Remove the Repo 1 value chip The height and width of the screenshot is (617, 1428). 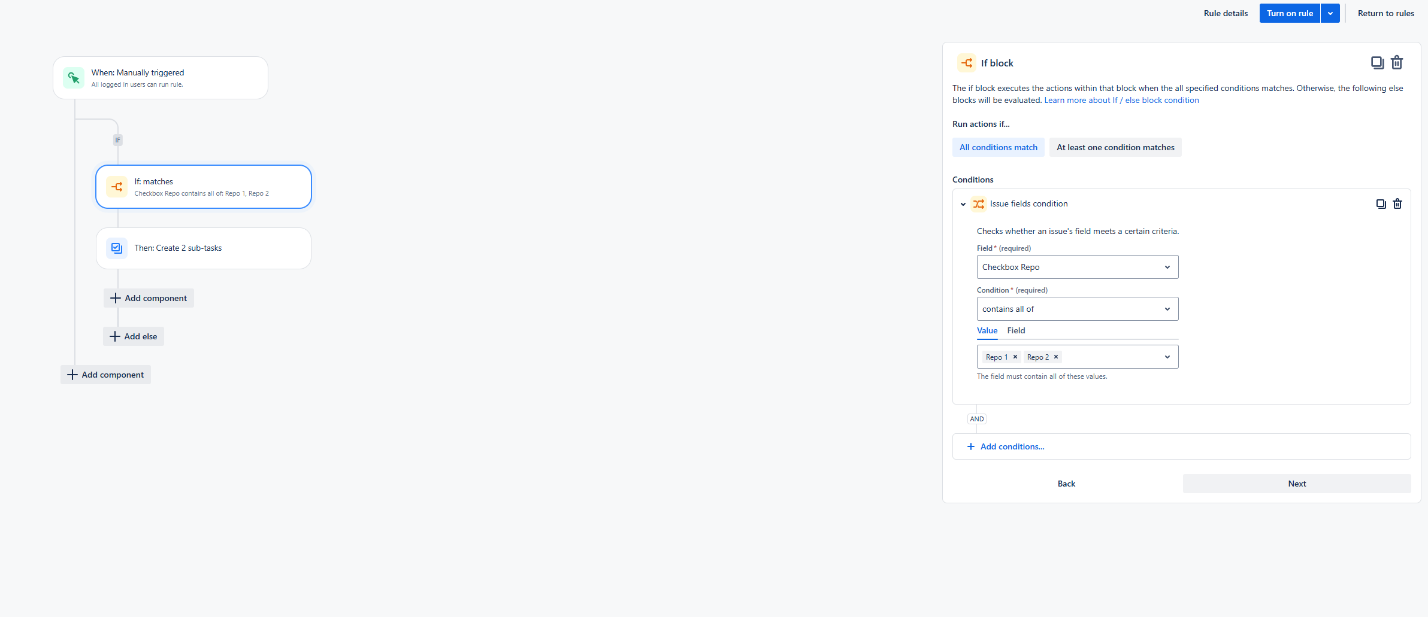click(1015, 357)
